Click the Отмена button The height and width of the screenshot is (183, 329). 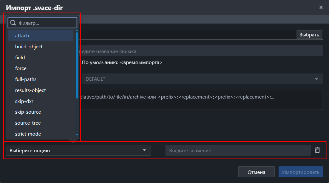(256, 172)
